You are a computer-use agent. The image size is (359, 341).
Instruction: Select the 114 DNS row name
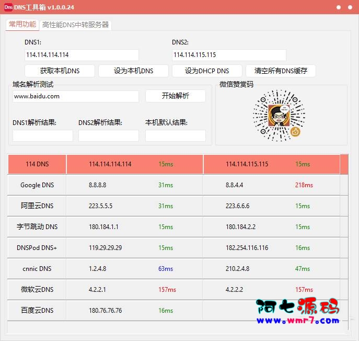pyautogui.click(x=37, y=164)
